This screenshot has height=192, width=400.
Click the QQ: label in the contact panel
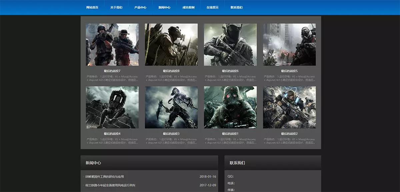pyautogui.click(x=231, y=176)
